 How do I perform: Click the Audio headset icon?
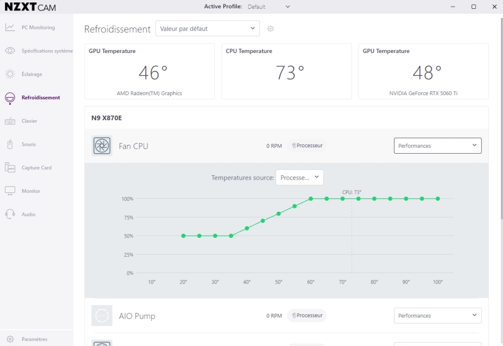pos(10,214)
